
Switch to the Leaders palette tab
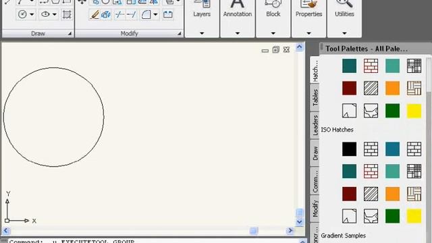pyautogui.click(x=315, y=125)
